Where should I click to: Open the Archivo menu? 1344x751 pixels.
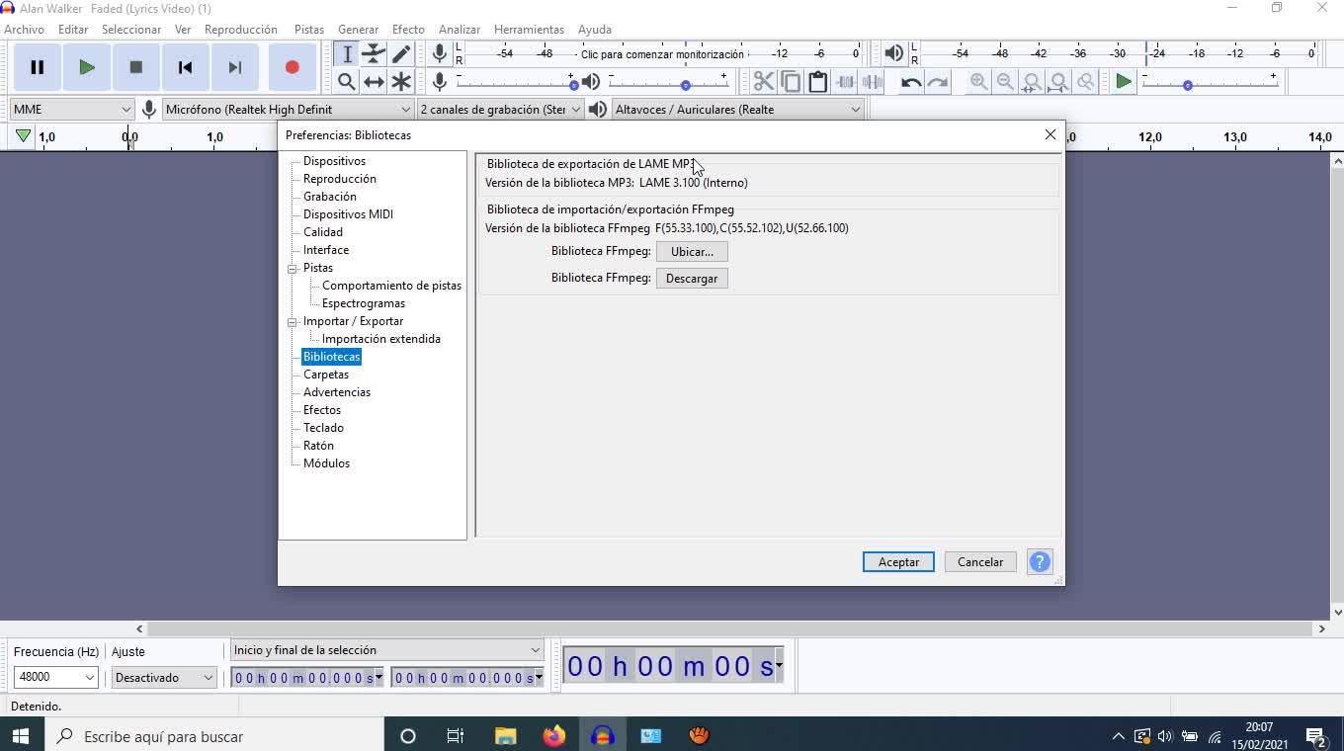pos(25,30)
